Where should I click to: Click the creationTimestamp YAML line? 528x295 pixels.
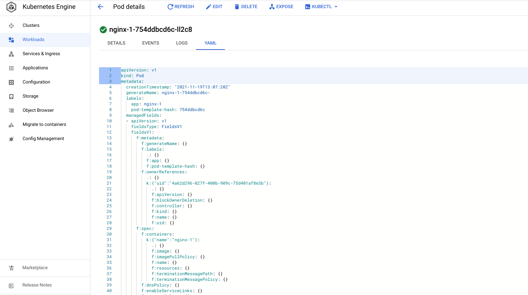click(x=178, y=87)
